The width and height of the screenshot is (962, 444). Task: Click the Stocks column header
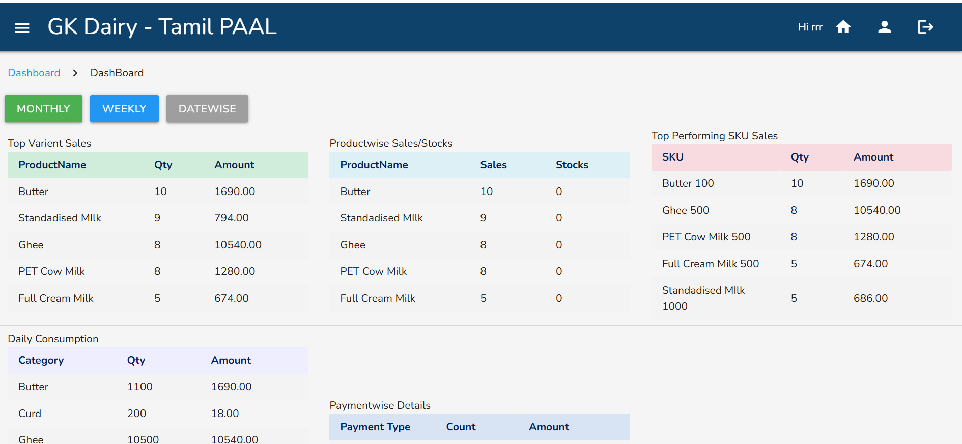pyautogui.click(x=572, y=165)
